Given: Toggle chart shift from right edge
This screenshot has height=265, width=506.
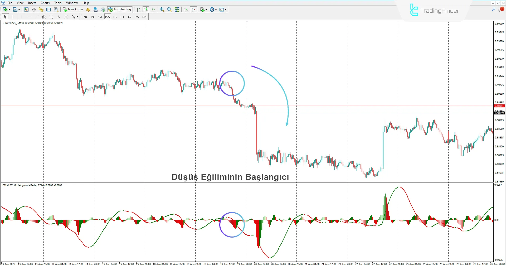Looking at the screenshot, I should (194, 9).
